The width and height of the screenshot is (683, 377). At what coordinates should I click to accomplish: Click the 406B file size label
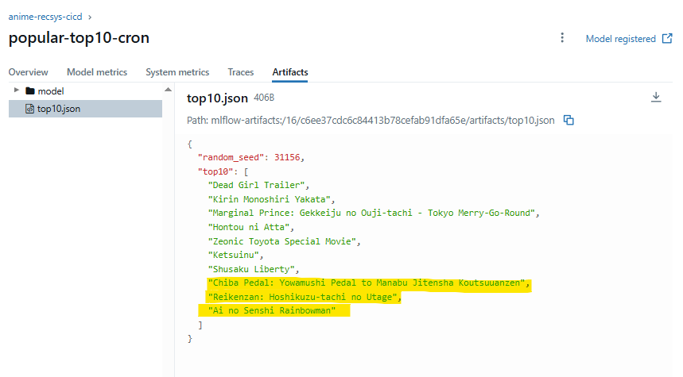pyautogui.click(x=264, y=98)
